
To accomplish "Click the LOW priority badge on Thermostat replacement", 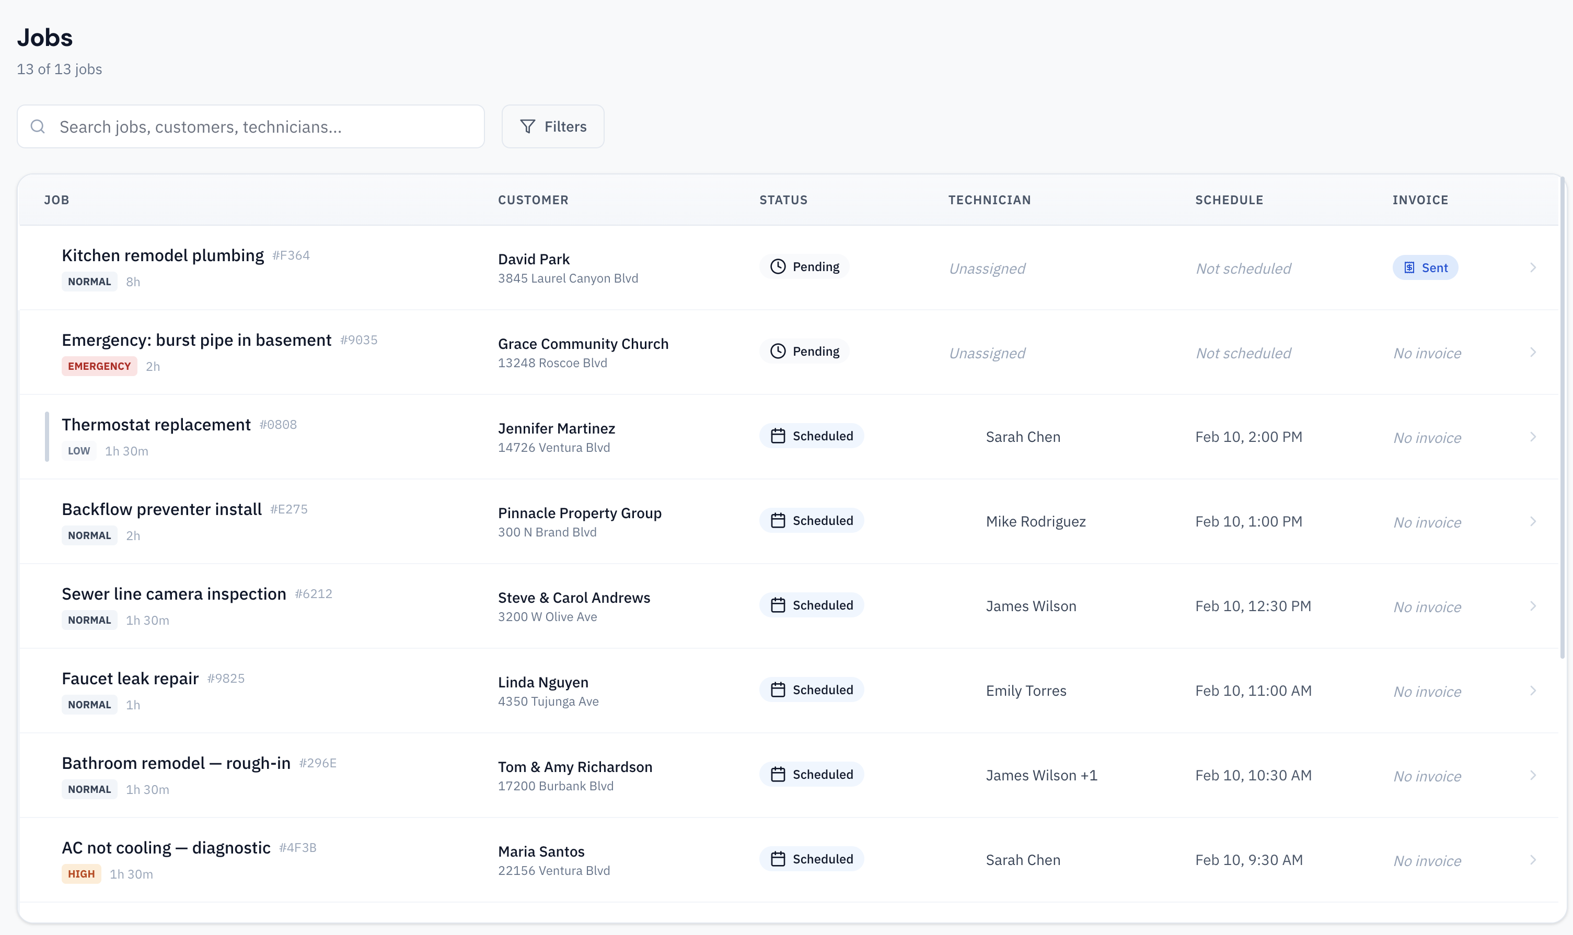I will pos(78,450).
